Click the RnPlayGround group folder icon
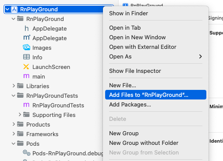This screenshot has width=223, height=161. (20, 19)
